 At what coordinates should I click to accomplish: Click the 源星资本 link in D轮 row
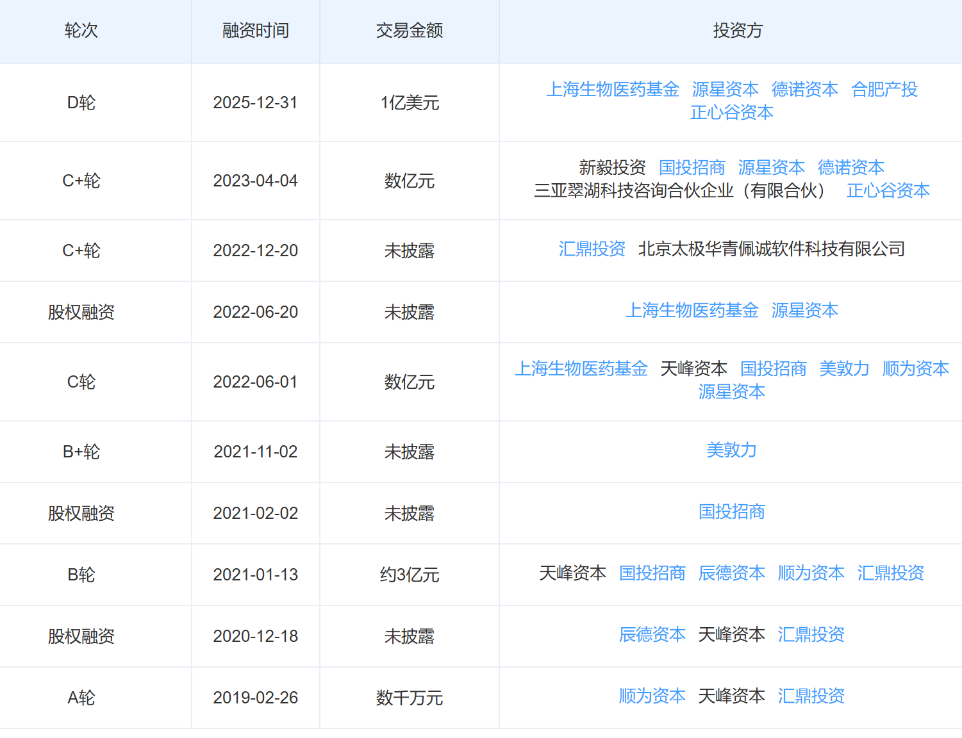point(726,90)
